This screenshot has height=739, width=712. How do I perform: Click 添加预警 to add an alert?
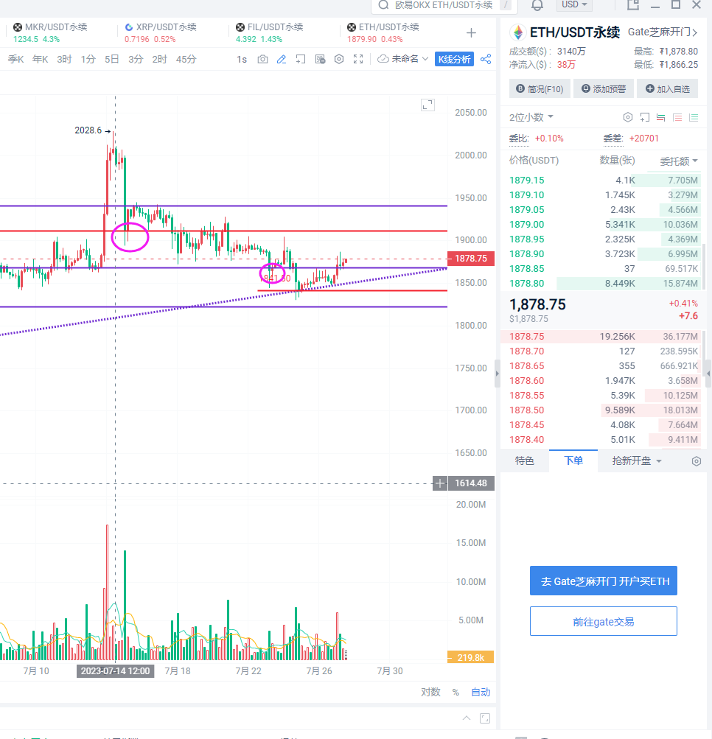point(604,89)
